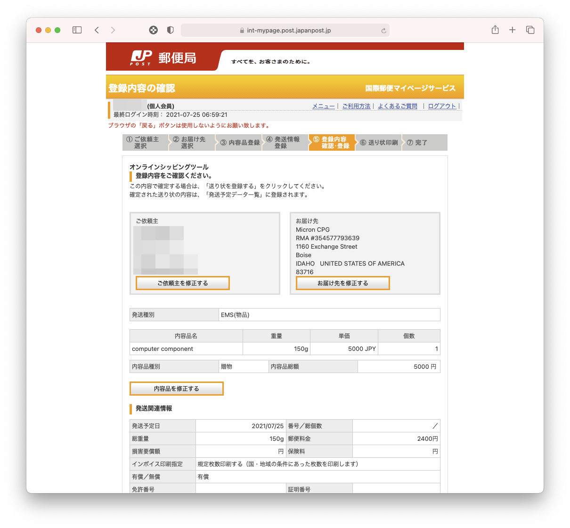Click the 発送関連情報 section heading
Viewport: 570px width, 528px height.
pyautogui.click(x=154, y=408)
